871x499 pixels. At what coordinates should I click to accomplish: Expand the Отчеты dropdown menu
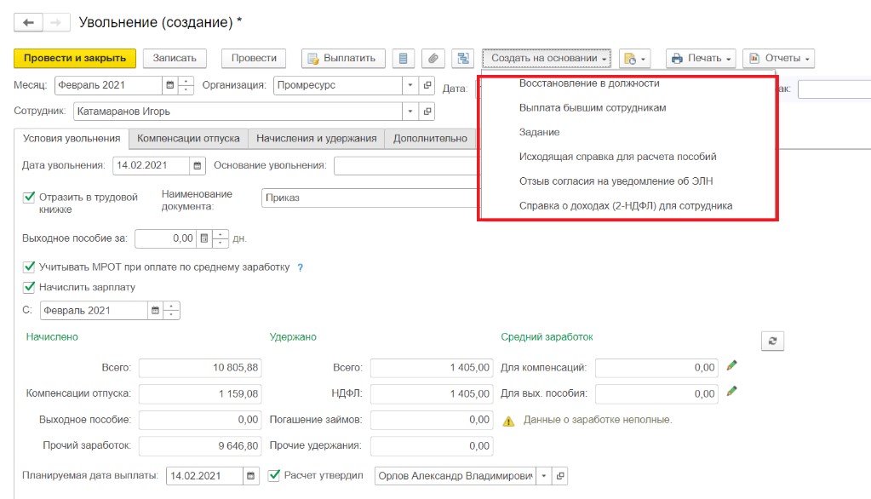(x=778, y=58)
